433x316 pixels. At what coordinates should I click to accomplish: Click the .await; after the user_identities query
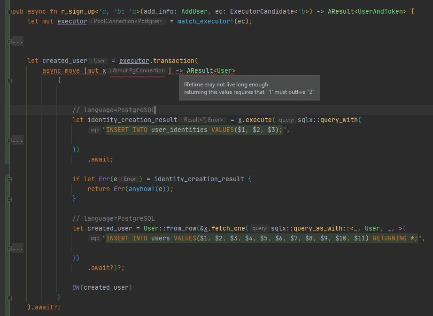tap(101, 160)
